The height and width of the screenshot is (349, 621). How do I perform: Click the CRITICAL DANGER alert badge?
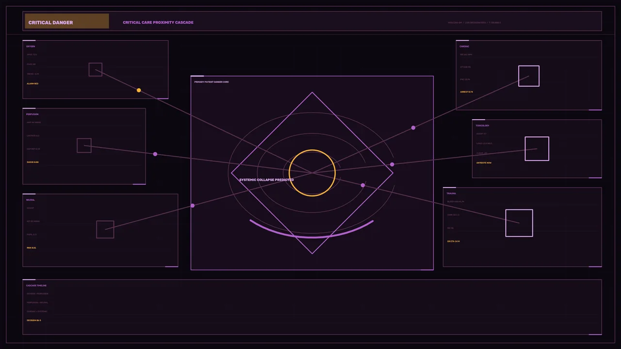click(67, 21)
